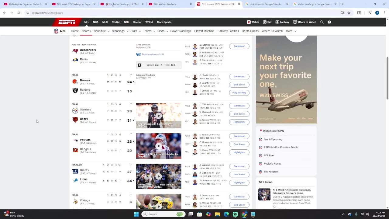Click the page vertical scrollbar
The width and height of the screenshot is (389, 219).
(x=387, y=79)
